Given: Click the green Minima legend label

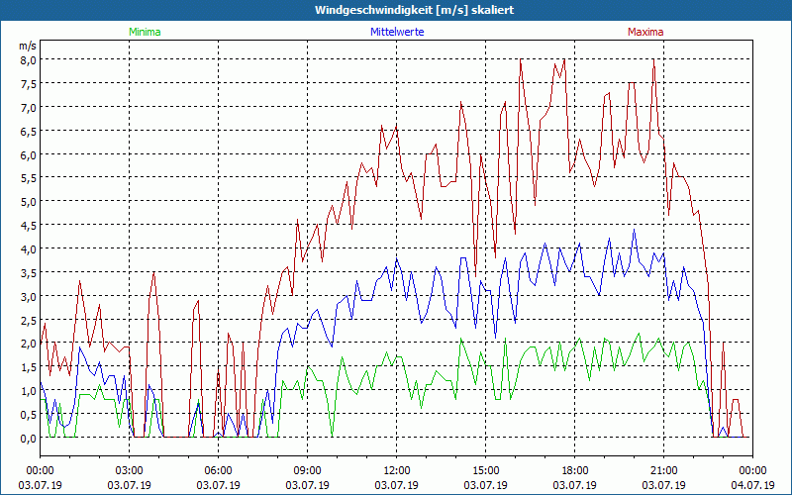Looking at the screenshot, I should [145, 32].
